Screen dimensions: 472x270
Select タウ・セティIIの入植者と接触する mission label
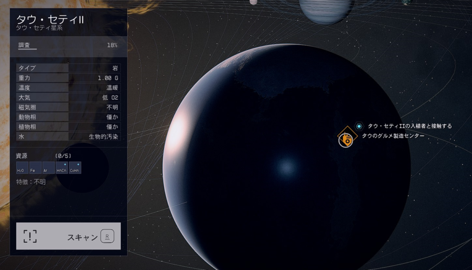(x=410, y=126)
